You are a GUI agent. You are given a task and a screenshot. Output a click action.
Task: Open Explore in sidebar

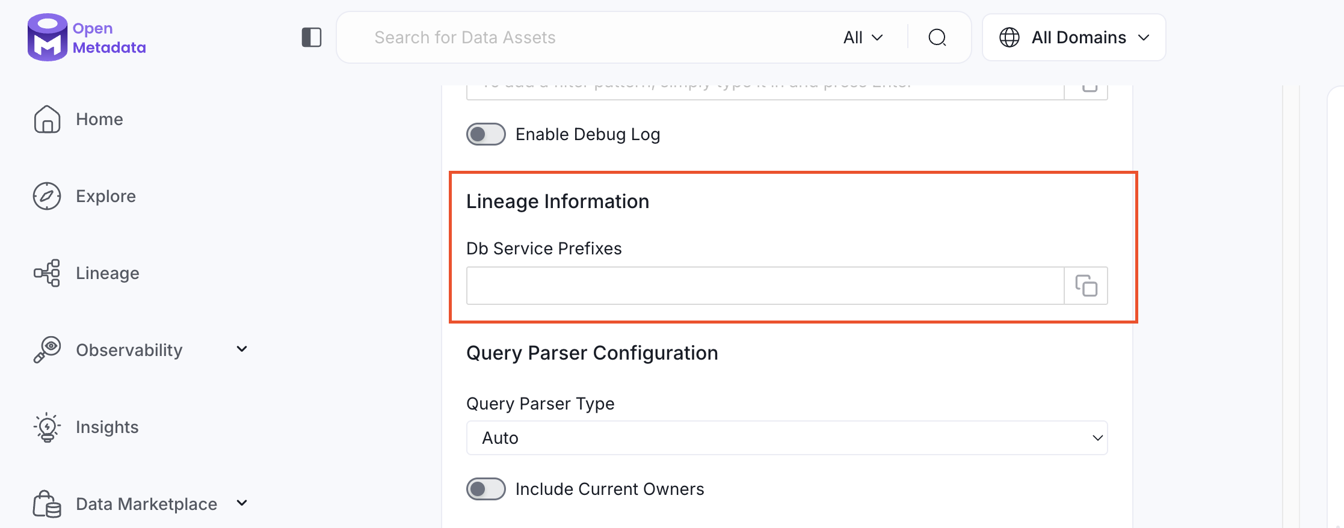(x=106, y=196)
